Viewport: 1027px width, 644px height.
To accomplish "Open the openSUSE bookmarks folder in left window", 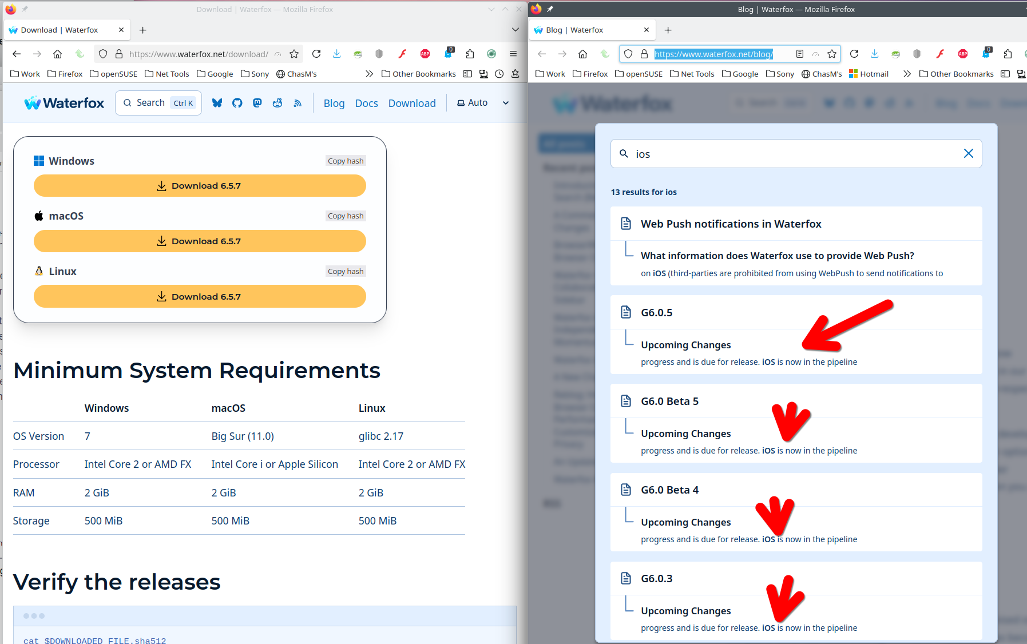I will click(x=114, y=74).
